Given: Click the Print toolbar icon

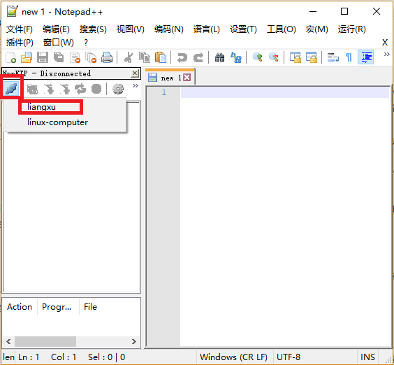Looking at the screenshot, I should [x=107, y=57].
